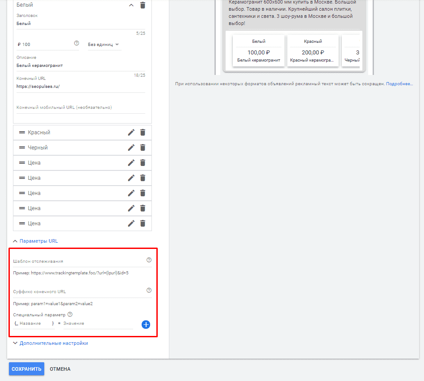
Task: Delete the first Цена row
Action: [x=143, y=162]
